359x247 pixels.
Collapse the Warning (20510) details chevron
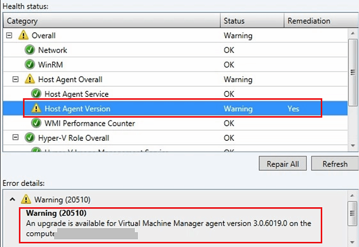pyautogui.click(x=12, y=199)
